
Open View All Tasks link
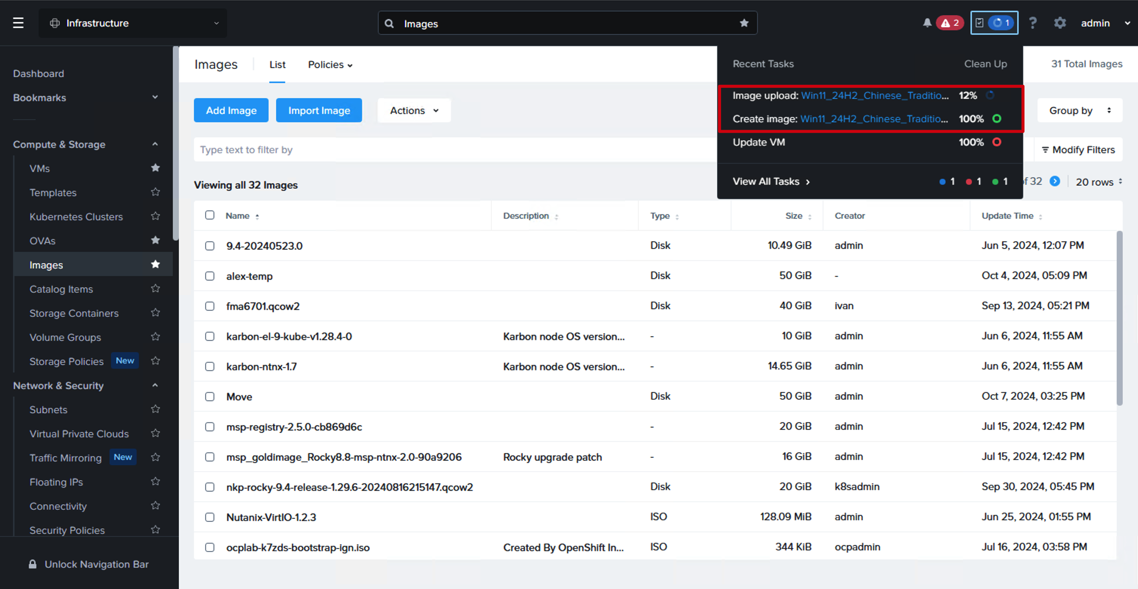(x=771, y=181)
